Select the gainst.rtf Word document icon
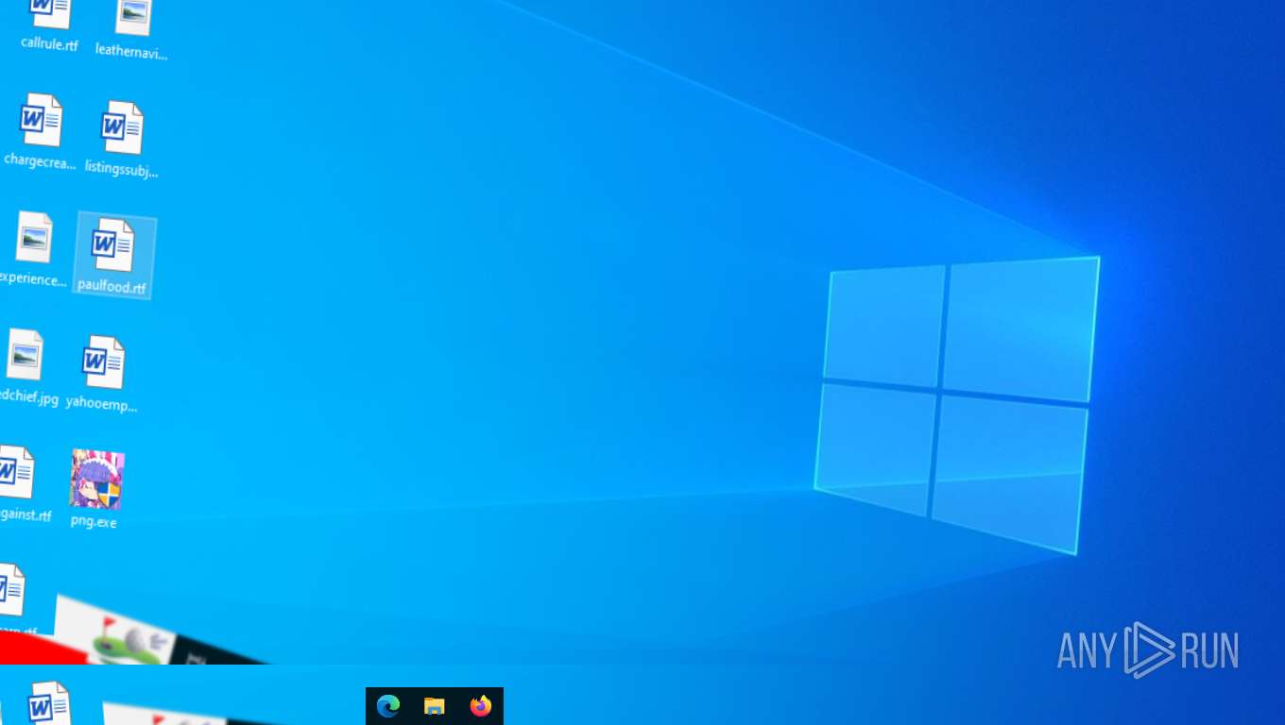This screenshot has height=725, width=1285. [16, 472]
